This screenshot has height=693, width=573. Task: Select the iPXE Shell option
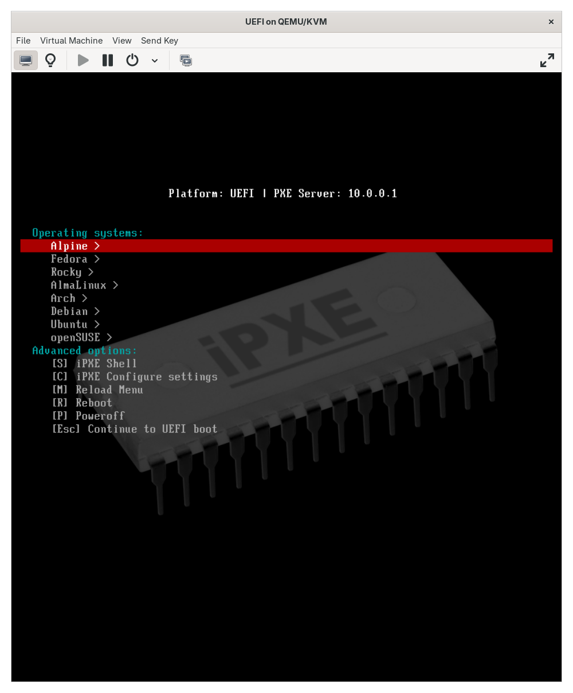pyautogui.click(x=95, y=364)
